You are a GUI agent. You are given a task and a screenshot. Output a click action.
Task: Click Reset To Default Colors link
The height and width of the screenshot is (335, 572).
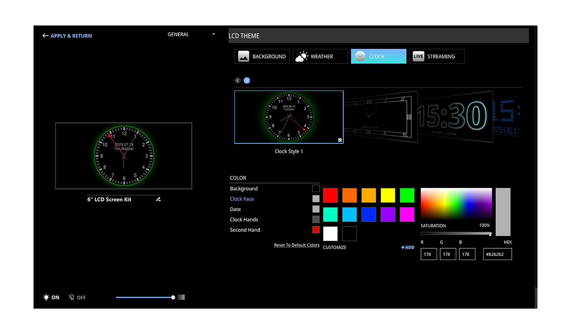click(x=296, y=245)
